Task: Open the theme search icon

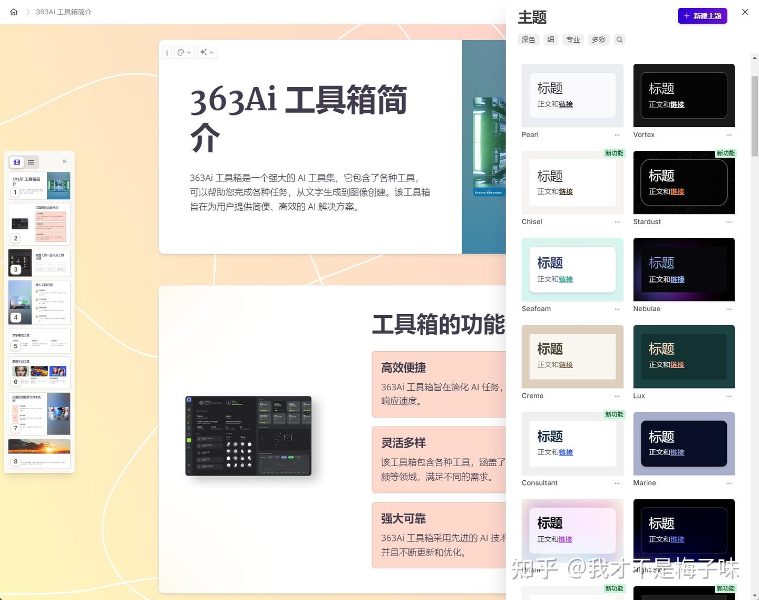Action: [620, 40]
